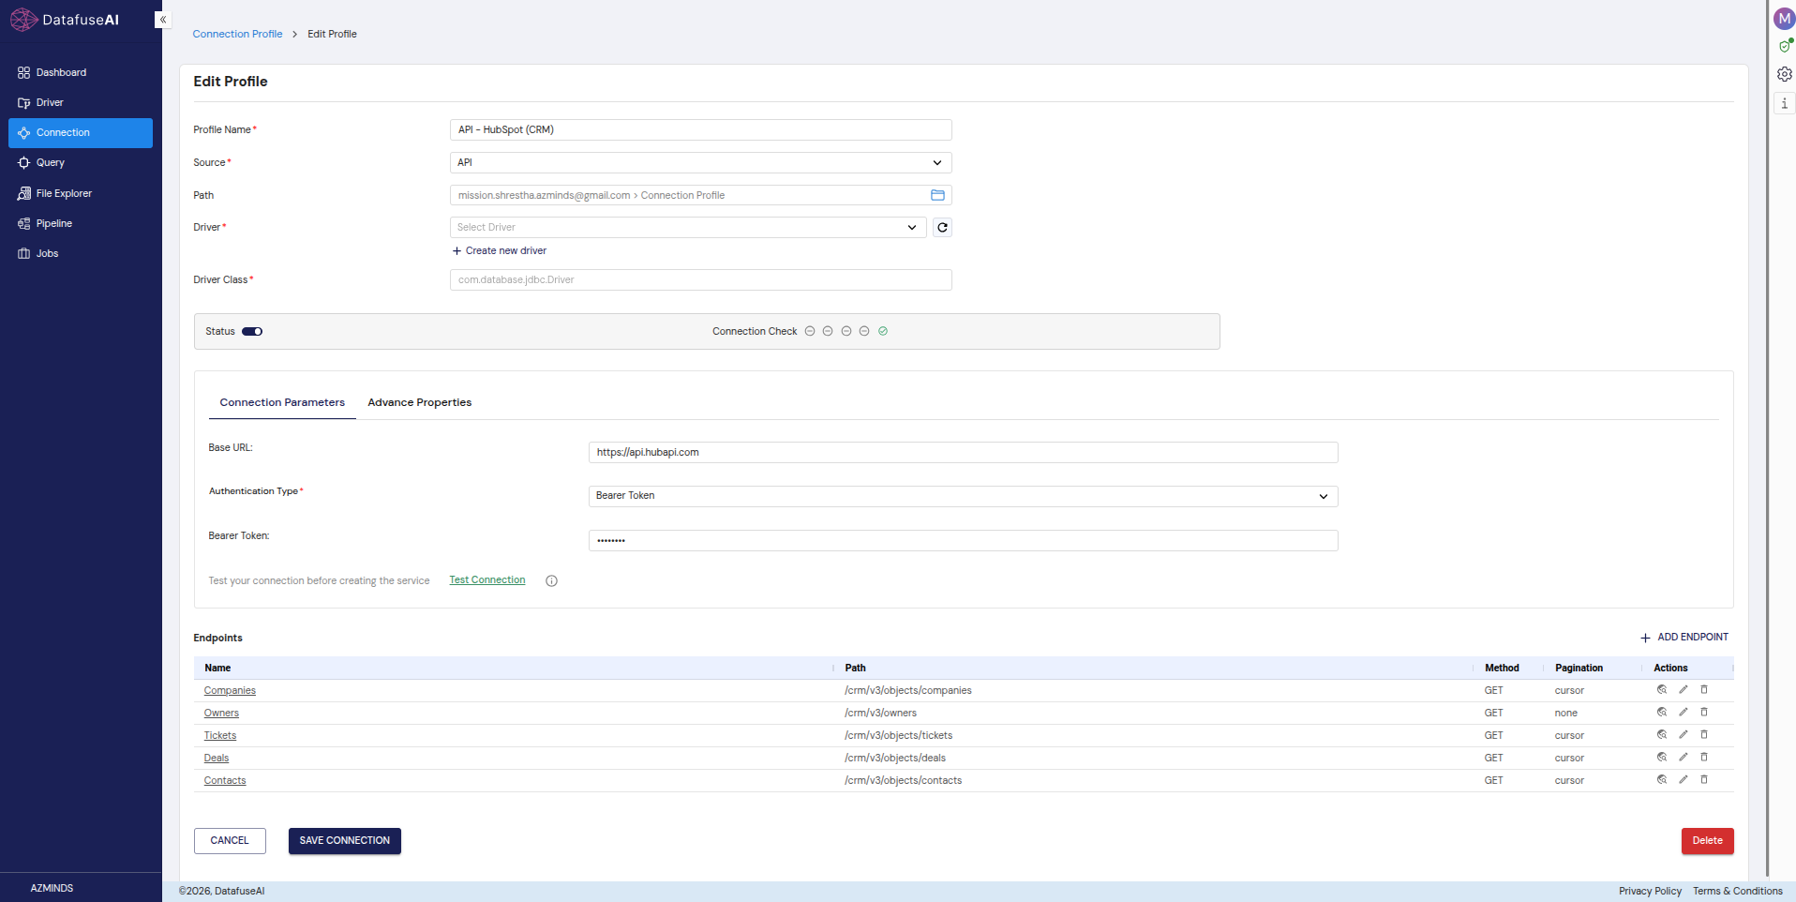Screen dimensions: 1796x902
Task: Click the green shield status icon
Action: [1785, 46]
